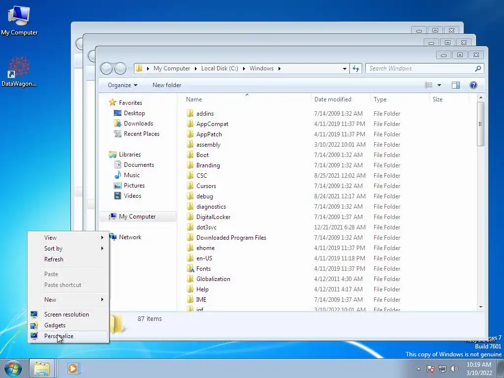Click the file list vertical scrollbar thumb

coord(481,124)
